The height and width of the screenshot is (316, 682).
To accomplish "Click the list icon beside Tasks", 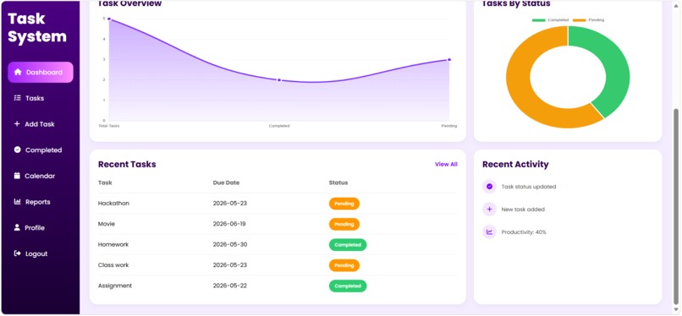I will (18, 98).
